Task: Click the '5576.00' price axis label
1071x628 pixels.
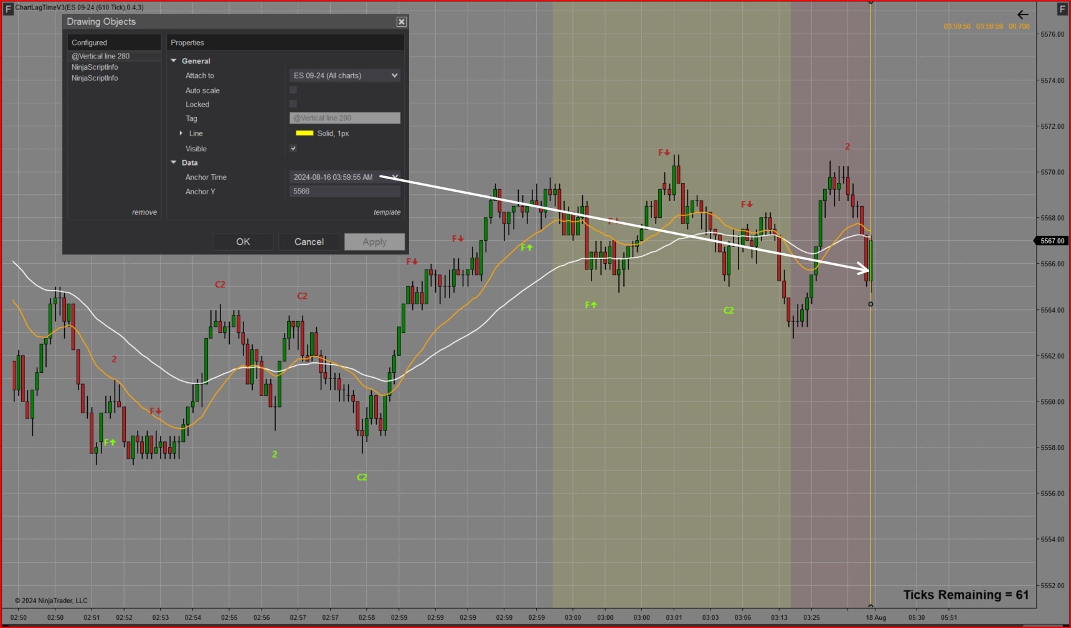Action: [x=1052, y=34]
